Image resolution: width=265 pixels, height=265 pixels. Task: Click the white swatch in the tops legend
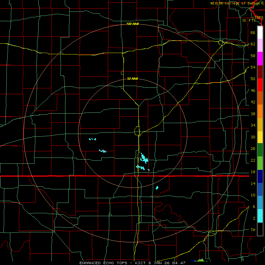[x=260, y=32]
